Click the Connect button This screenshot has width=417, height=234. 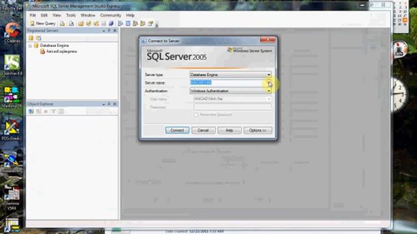(x=177, y=130)
